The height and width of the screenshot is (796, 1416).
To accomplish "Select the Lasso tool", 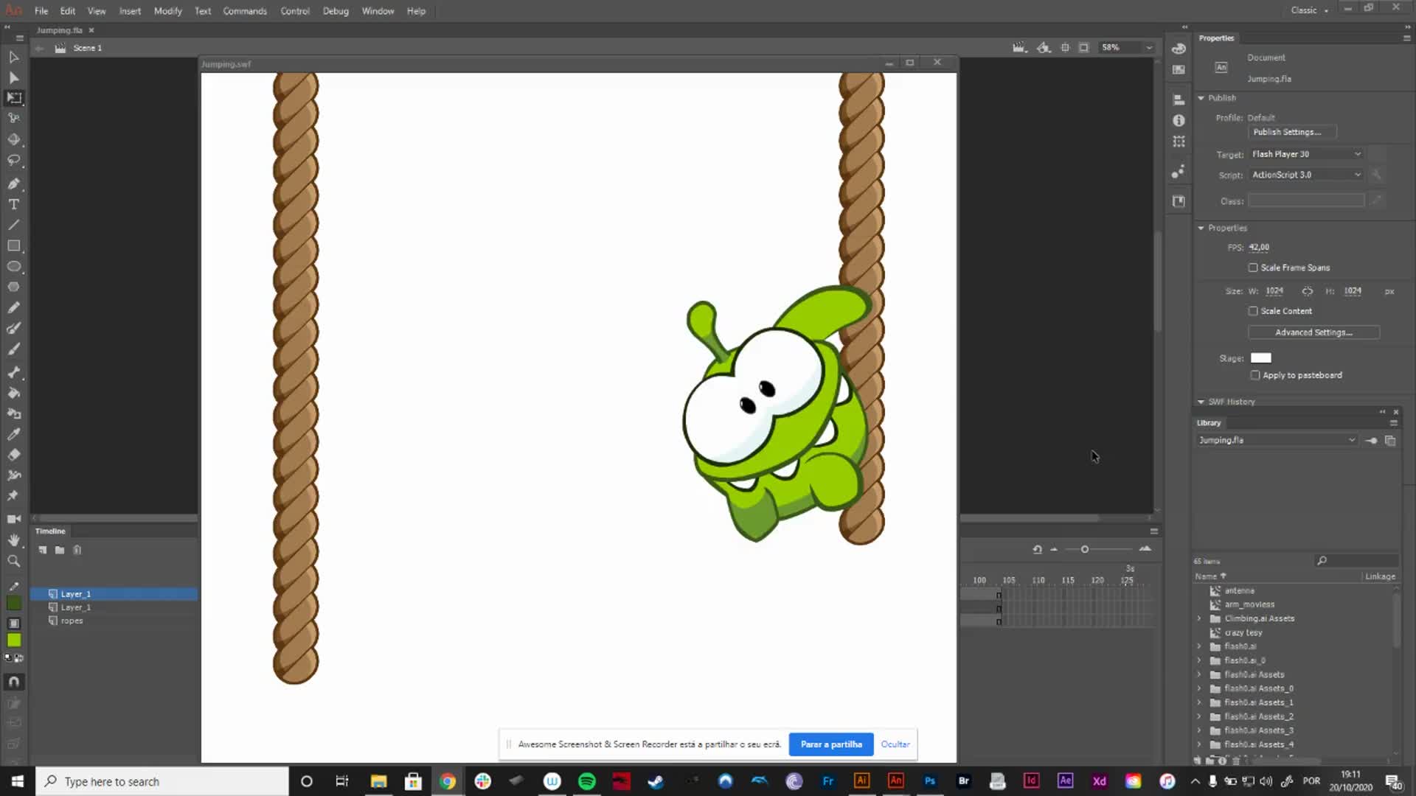I will click(x=13, y=160).
